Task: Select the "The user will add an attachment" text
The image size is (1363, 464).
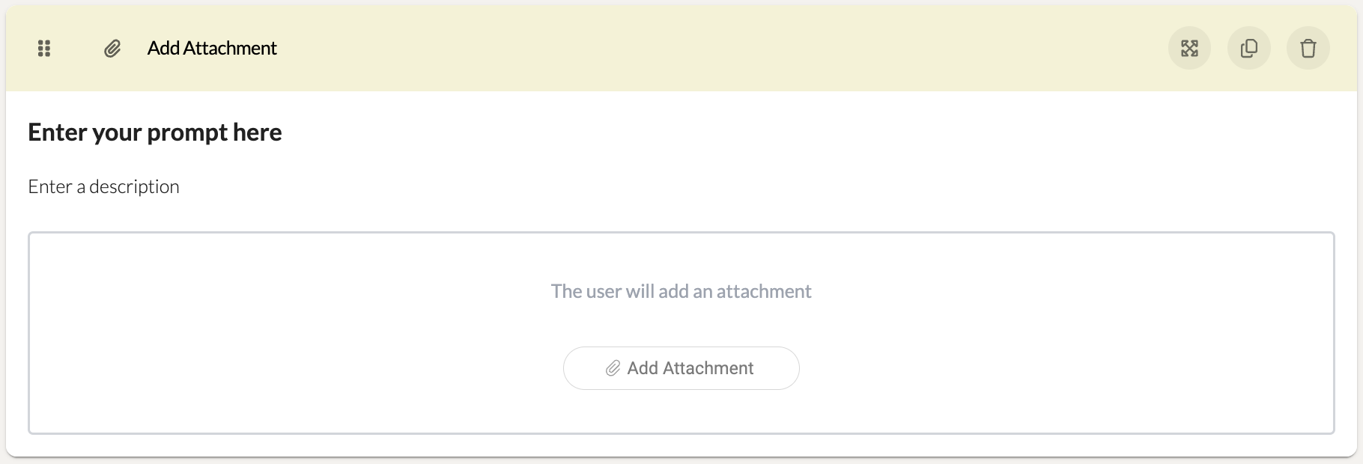Action: click(x=681, y=291)
